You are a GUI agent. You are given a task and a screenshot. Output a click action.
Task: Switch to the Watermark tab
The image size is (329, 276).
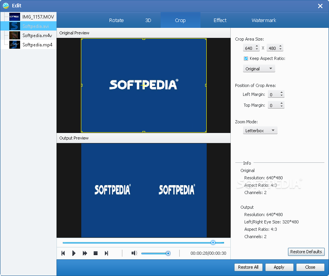click(x=264, y=20)
